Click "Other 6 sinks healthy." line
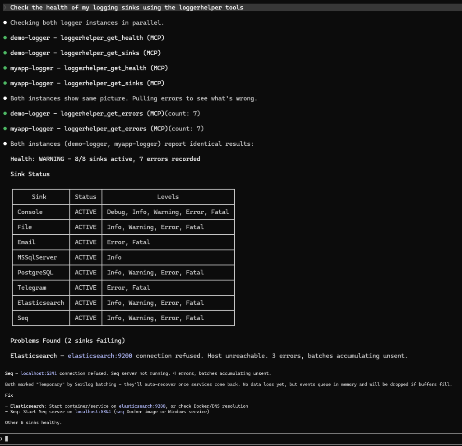The image size is (462, 446). [33, 423]
